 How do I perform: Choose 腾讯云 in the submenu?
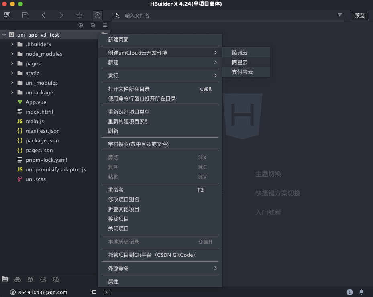click(246, 53)
